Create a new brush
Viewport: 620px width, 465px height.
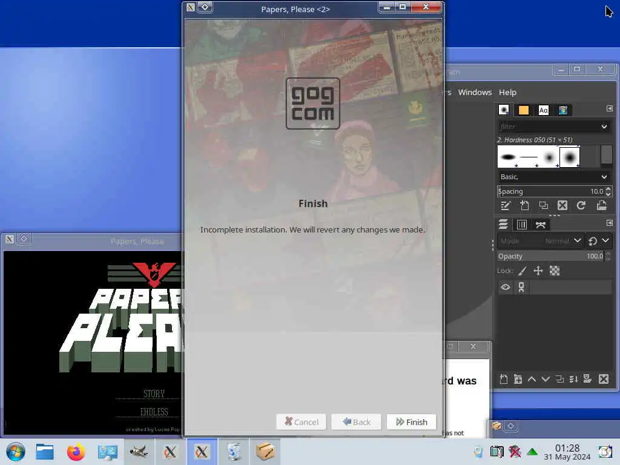(x=524, y=206)
